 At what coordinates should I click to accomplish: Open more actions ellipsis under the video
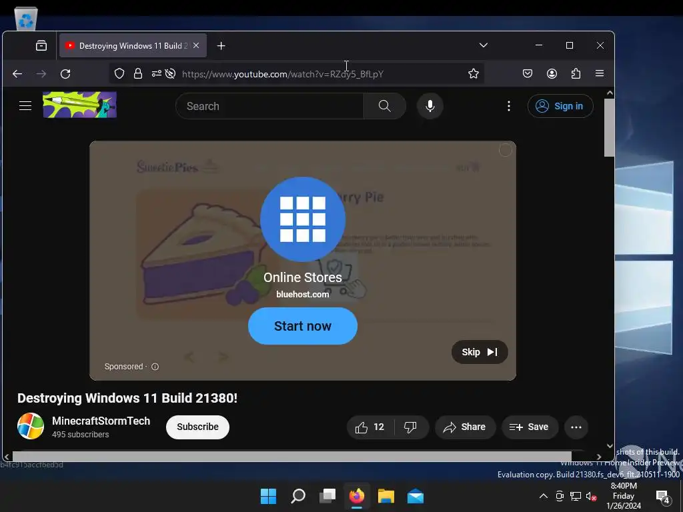pos(576,427)
